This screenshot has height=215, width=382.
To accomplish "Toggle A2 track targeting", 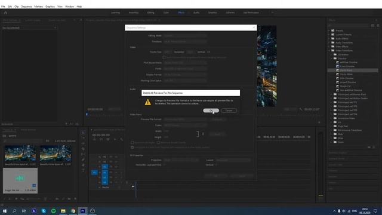I will click(105, 177).
